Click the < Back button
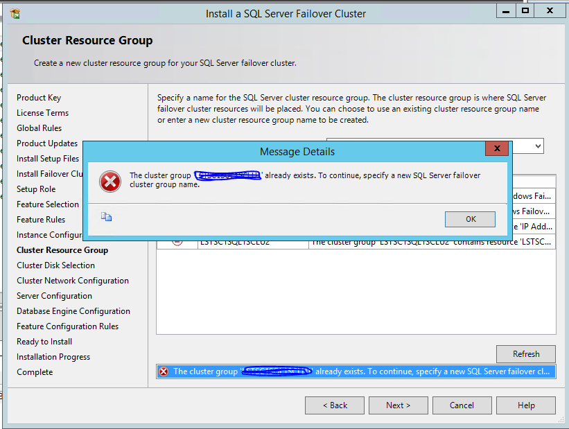 pyautogui.click(x=335, y=405)
